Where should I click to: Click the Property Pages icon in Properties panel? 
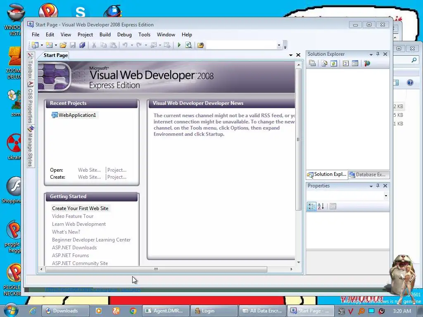[333, 206]
